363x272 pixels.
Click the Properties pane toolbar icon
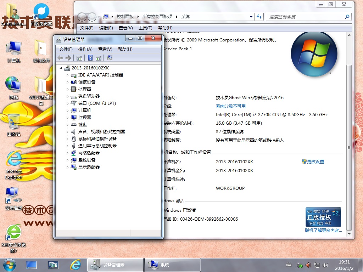click(99, 58)
